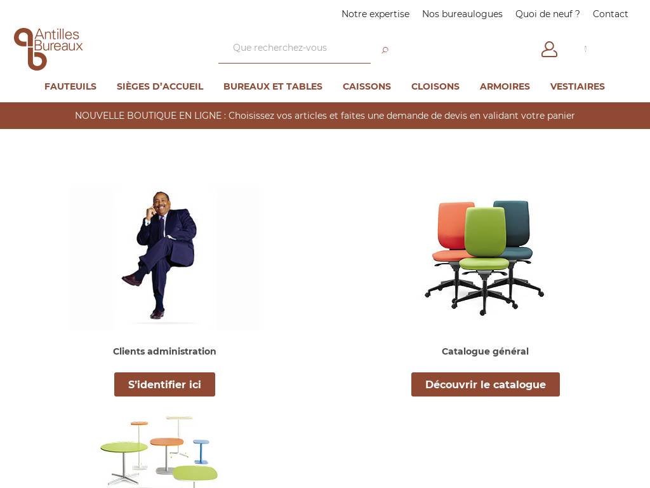The height and width of the screenshot is (488, 650).
Task: Open the cart icon beside account
Action: pyautogui.click(x=585, y=49)
